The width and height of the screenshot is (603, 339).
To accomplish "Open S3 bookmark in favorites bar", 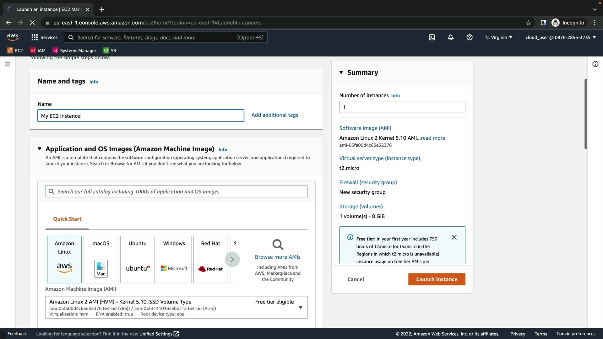I will 110,51.
